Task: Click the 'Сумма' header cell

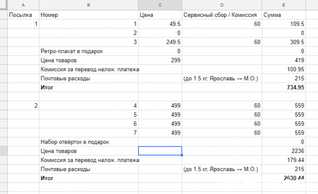Action: pyautogui.click(x=284, y=15)
